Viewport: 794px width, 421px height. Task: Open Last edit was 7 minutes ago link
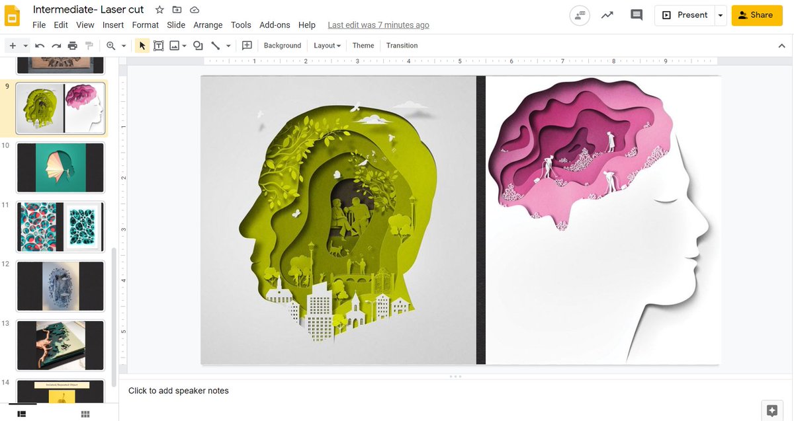(x=378, y=25)
